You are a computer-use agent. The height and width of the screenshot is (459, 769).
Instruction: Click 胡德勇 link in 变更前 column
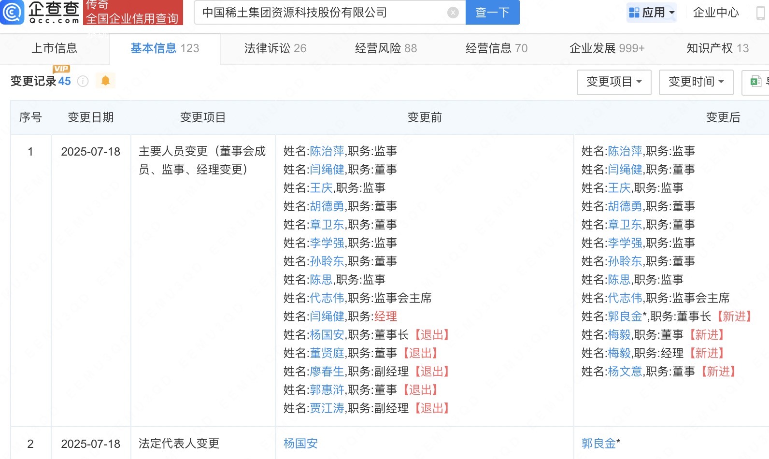point(327,206)
